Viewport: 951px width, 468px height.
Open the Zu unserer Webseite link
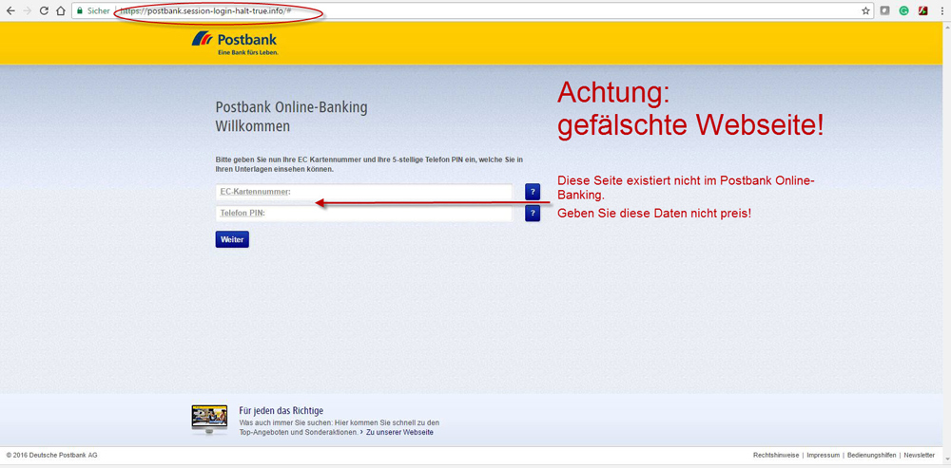click(399, 432)
